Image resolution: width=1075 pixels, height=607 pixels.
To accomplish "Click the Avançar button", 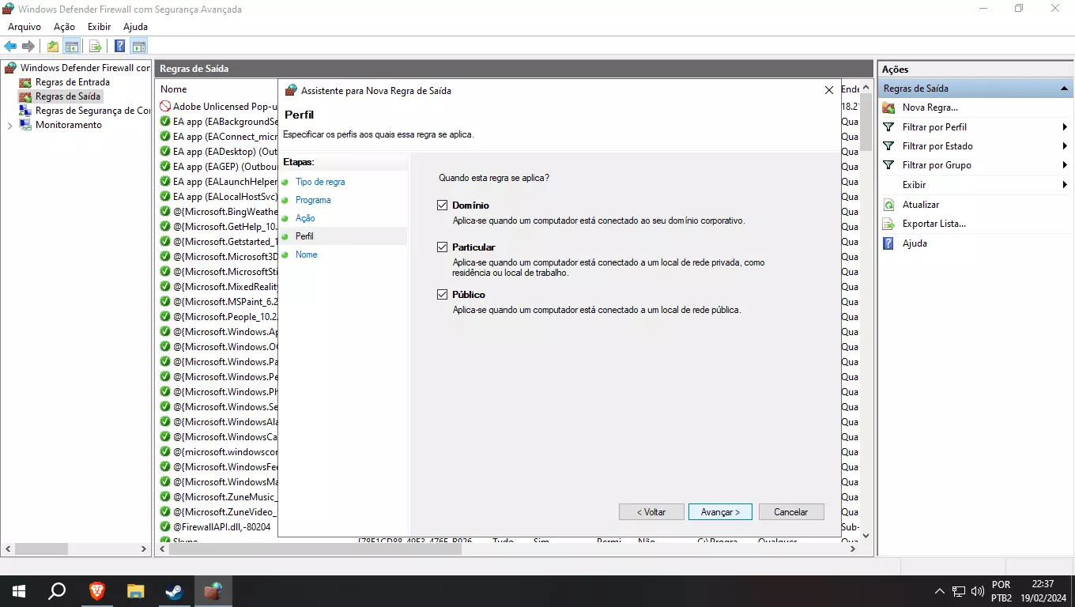I will [x=720, y=512].
